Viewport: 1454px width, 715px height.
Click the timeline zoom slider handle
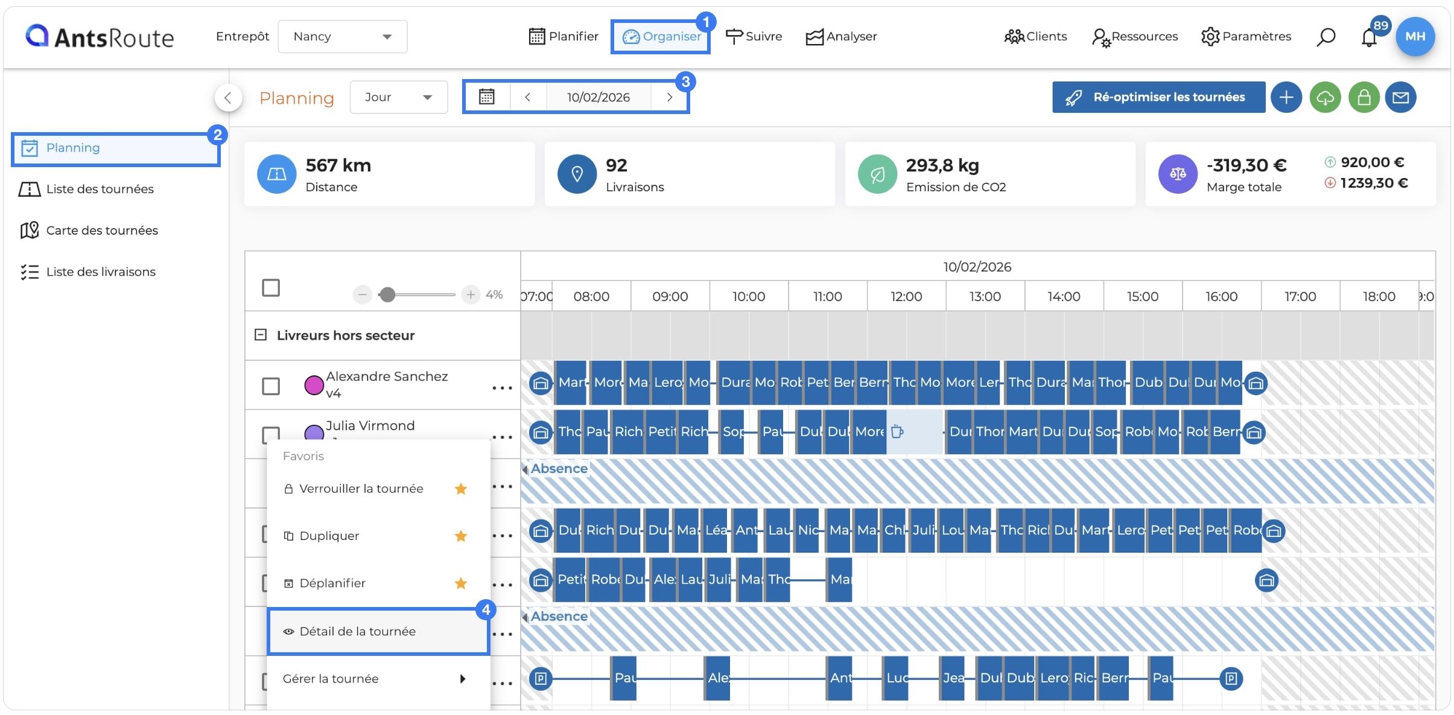tap(387, 294)
